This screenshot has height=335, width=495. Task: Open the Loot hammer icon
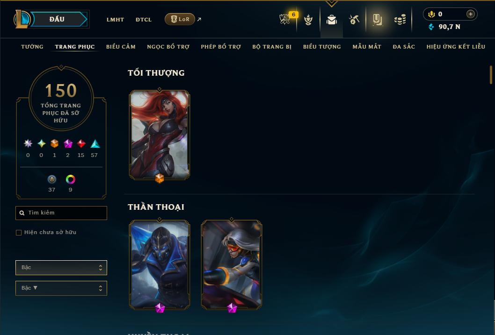coord(354,20)
